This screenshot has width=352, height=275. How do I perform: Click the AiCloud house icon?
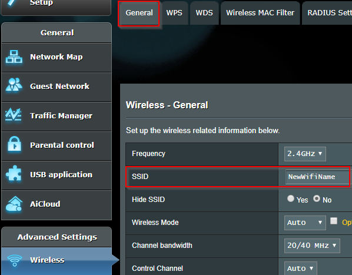pyautogui.click(x=14, y=204)
